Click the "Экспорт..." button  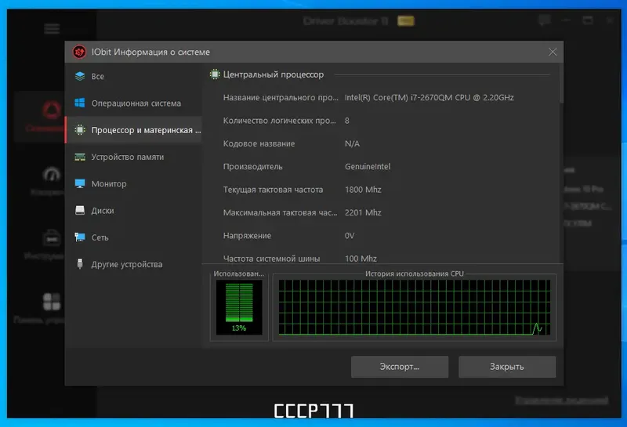click(400, 367)
